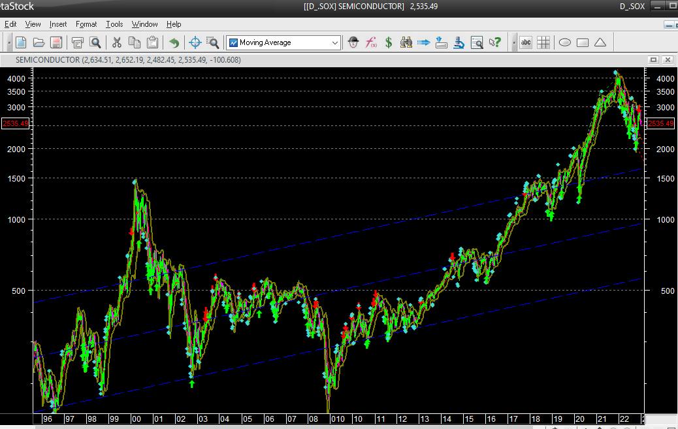Open the Tools menu

click(114, 24)
